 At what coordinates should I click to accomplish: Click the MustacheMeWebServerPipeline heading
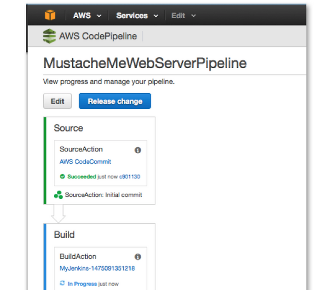[145, 63]
